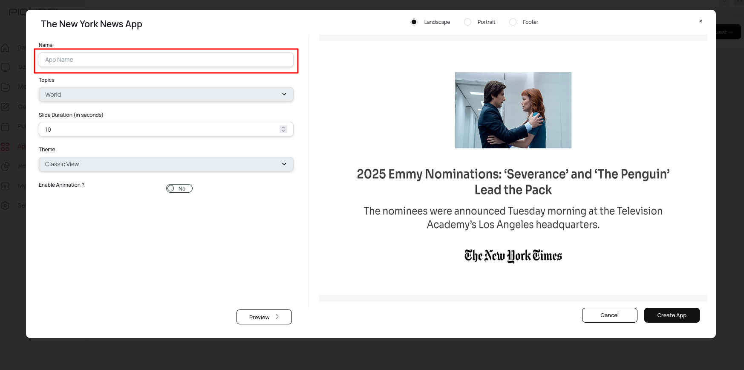Open the Topics dropdown showing World
The height and width of the screenshot is (370, 744).
pyautogui.click(x=166, y=94)
